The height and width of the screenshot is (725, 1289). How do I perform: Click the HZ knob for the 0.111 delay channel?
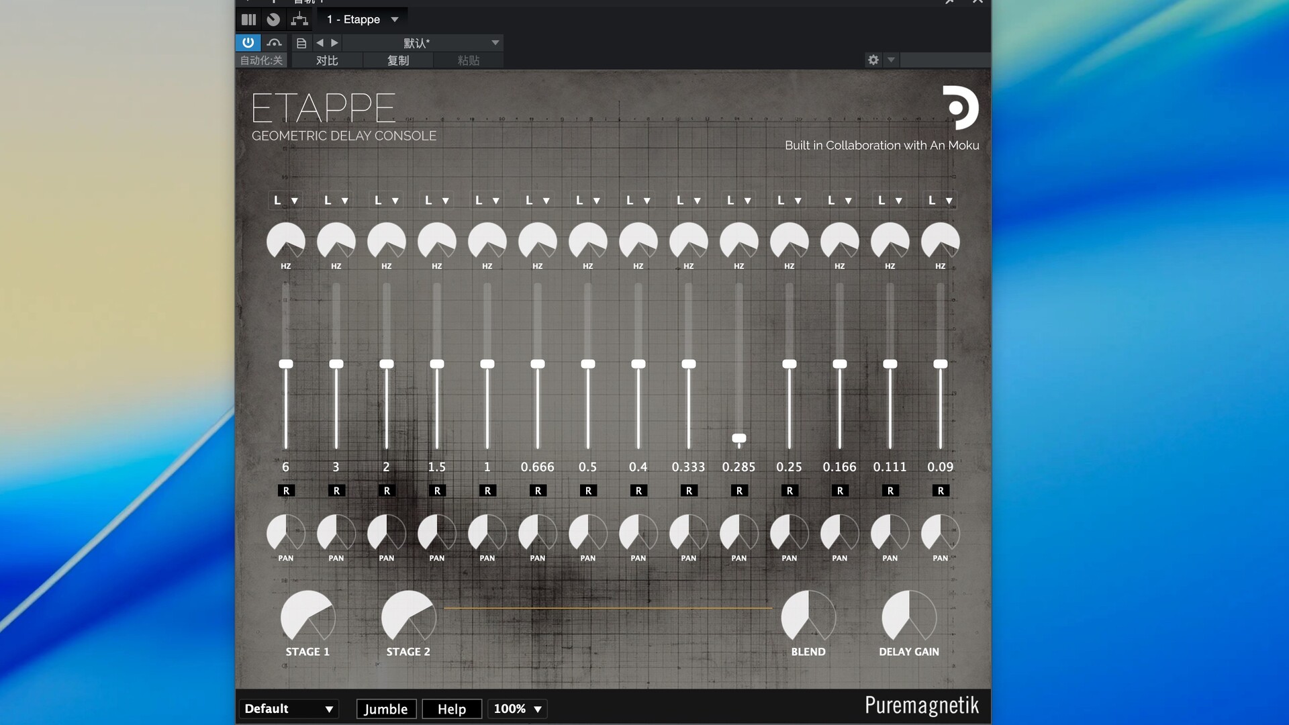point(890,242)
